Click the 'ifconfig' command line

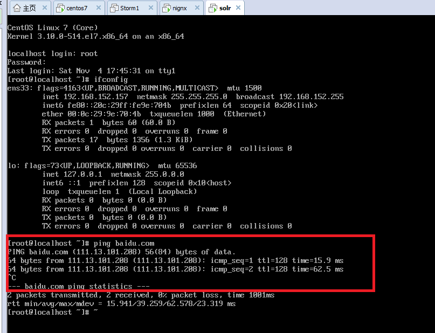tap(68, 80)
